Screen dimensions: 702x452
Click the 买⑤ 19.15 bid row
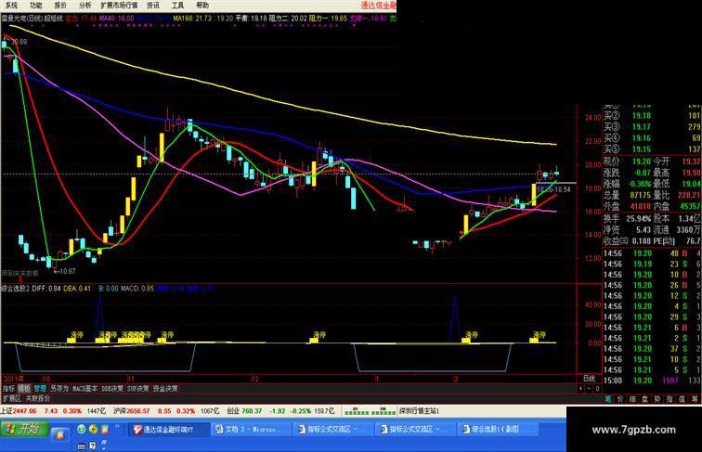[x=652, y=149]
